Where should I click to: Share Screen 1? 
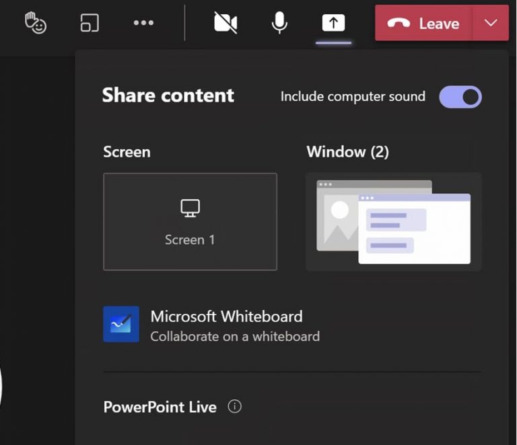191,221
